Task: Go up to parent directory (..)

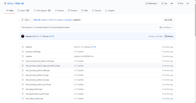Action: pyautogui.click(x=23, y=42)
